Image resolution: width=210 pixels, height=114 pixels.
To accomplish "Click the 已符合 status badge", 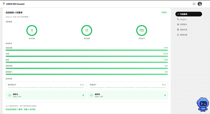I will click(x=164, y=12).
